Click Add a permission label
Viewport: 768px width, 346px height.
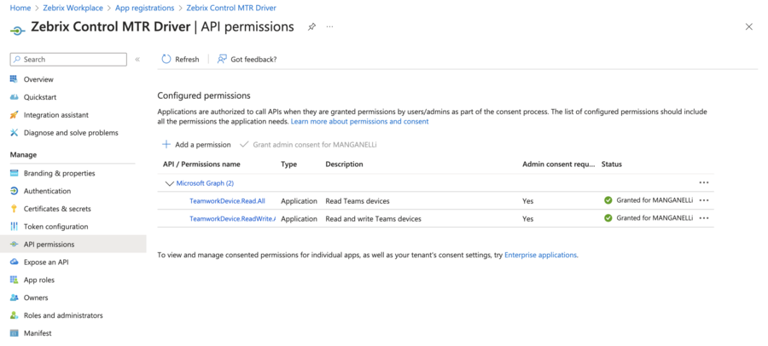click(x=203, y=145)
